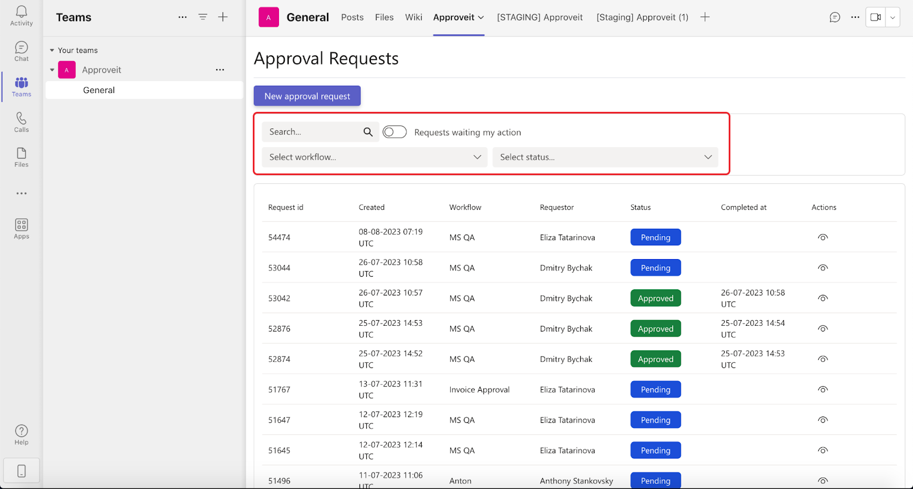Open the conversation icon in the channel header
This screenshot has width=913, height=489.
tap(835, 17)
